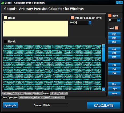Click the M2S memory store button
The height and width of the screenshot is (113, 124).
(x=114, y=69)
